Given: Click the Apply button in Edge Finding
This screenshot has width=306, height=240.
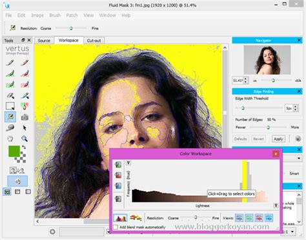Looking at the screenshot, I should coord(278,139).
